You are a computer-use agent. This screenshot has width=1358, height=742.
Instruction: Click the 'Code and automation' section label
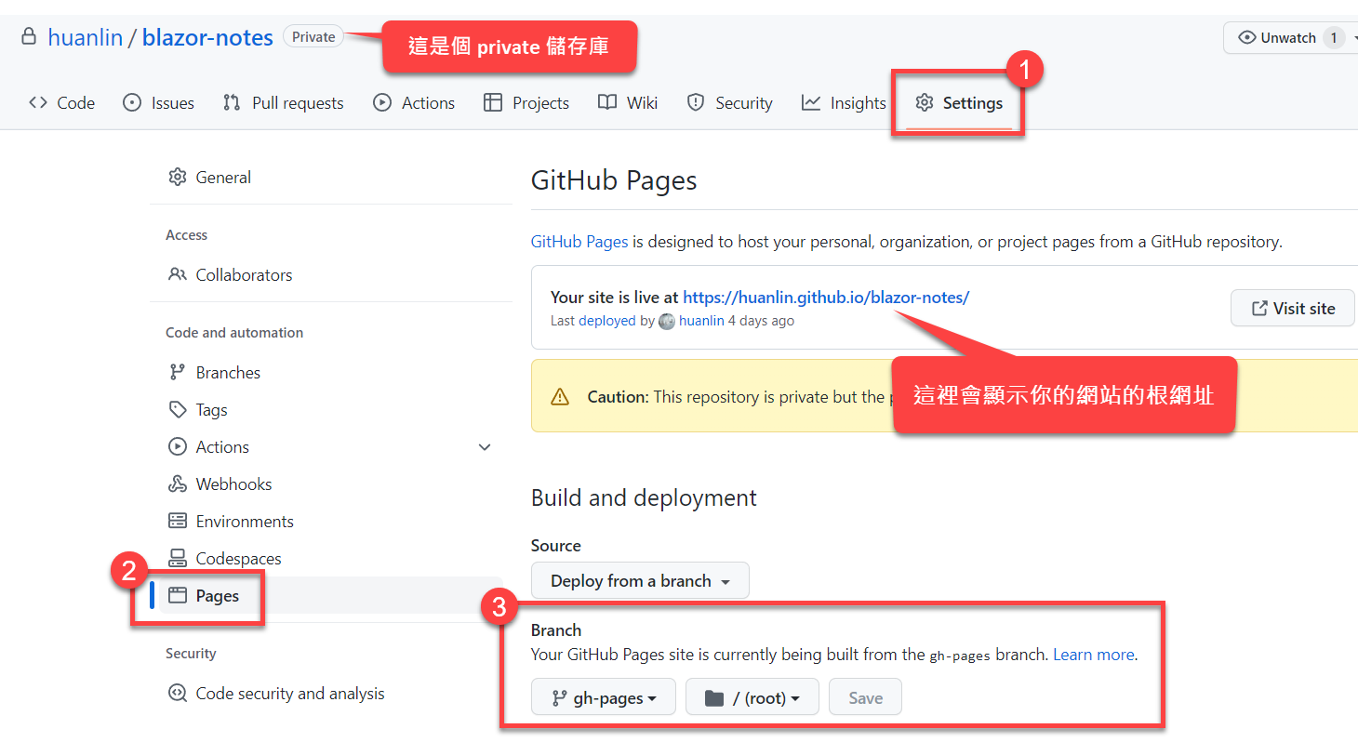point(234,333)
